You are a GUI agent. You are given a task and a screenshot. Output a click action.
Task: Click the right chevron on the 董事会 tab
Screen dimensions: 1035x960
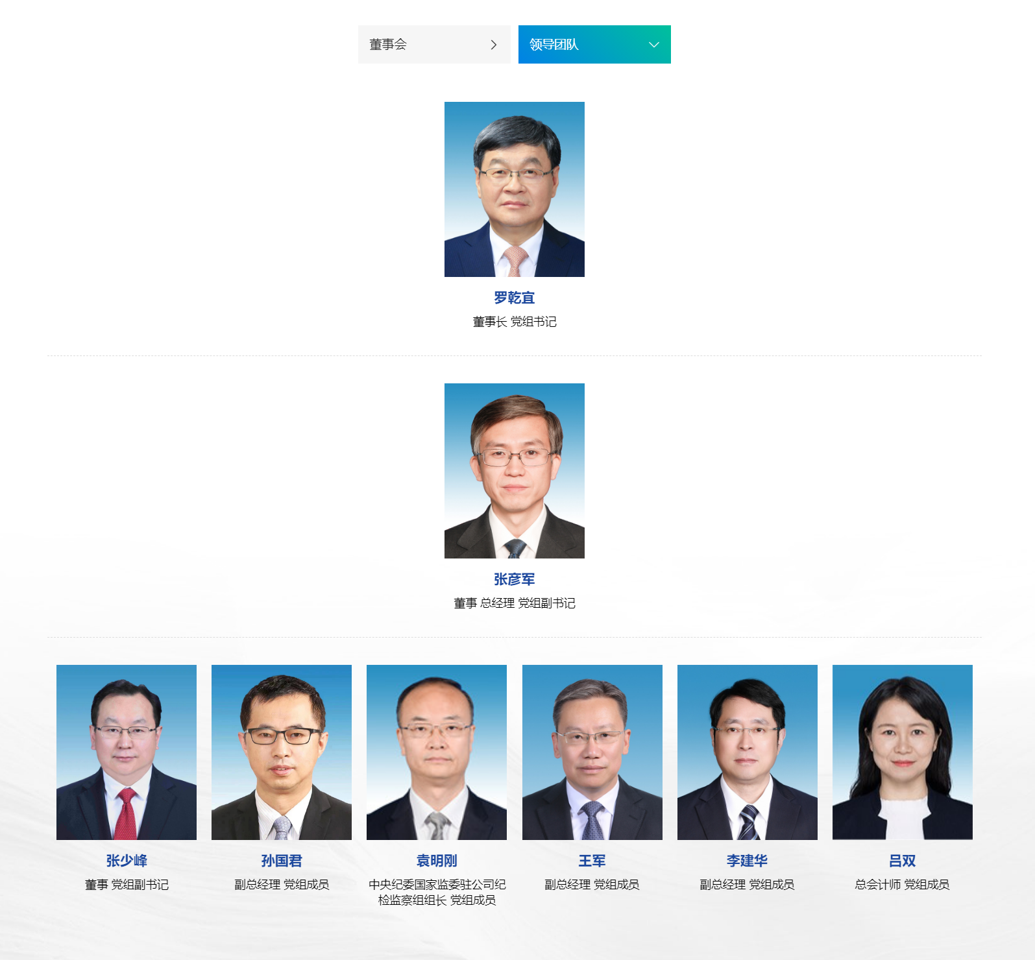coord(494,45)
